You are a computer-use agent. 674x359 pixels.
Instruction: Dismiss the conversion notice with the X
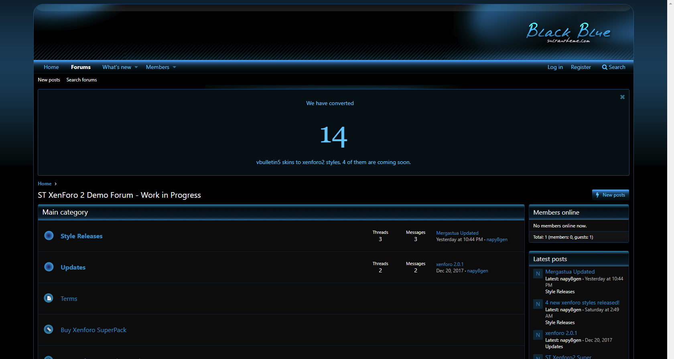[622, 97]
